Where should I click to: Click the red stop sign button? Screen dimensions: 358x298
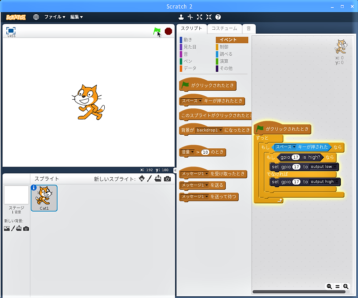[168, 31]
